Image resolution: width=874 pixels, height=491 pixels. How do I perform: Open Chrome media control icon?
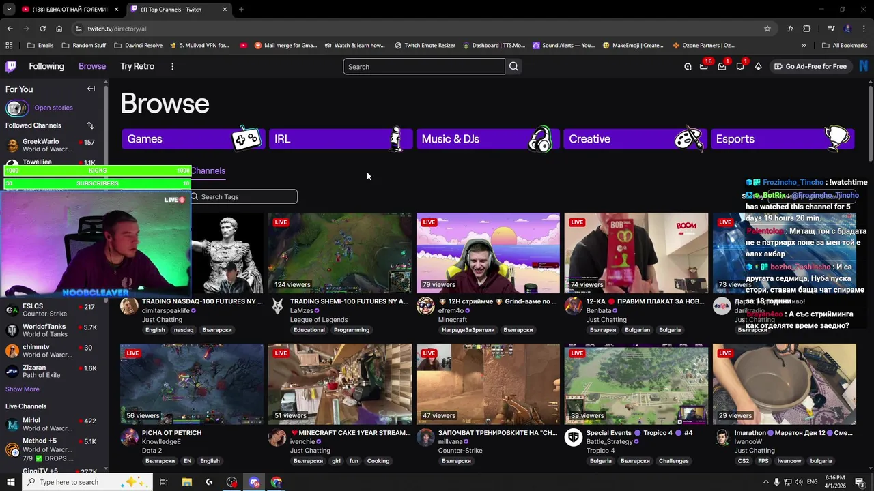click(x=831, y=29)
